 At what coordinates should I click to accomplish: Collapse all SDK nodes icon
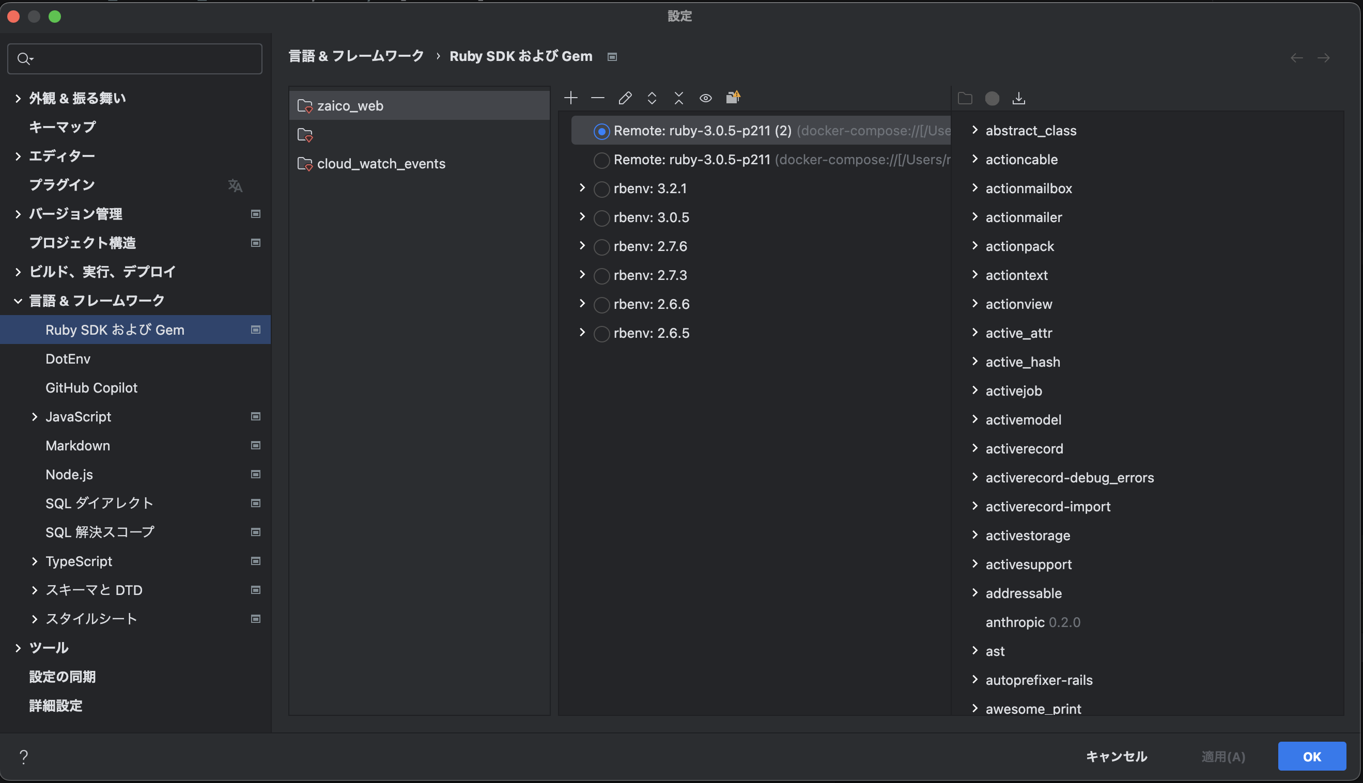[679, 98]
